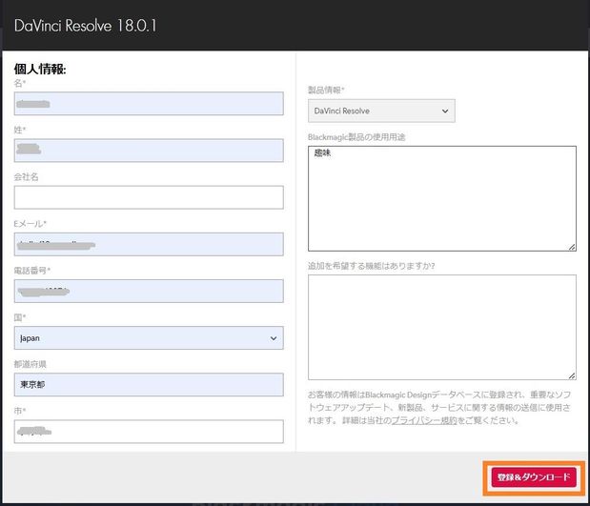Focus the 名 first name field

tap(149, 104)
